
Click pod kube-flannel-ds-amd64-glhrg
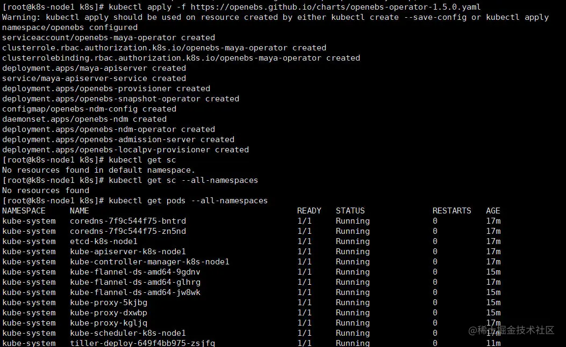click(x=135, y=283)
